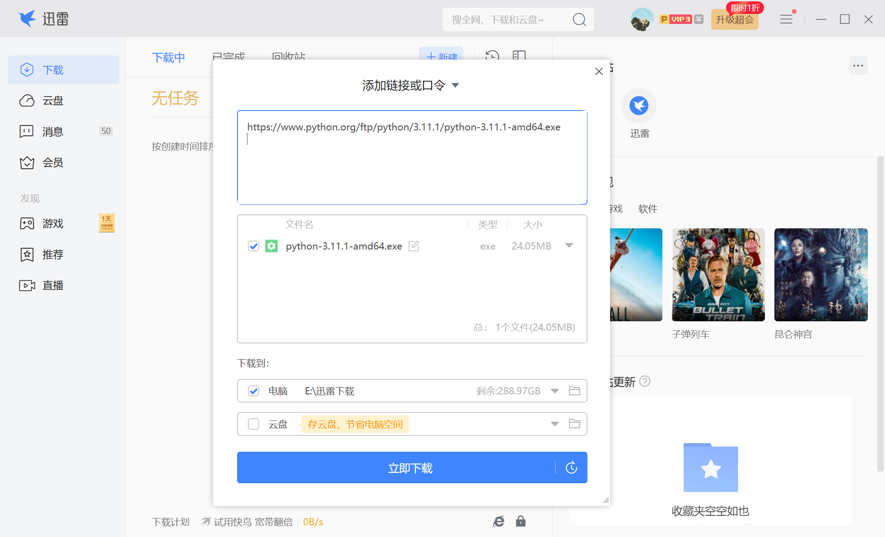Screen dimensions: 885x537
Task: Click the 24.05MB file size value
Action: point(531,246)
